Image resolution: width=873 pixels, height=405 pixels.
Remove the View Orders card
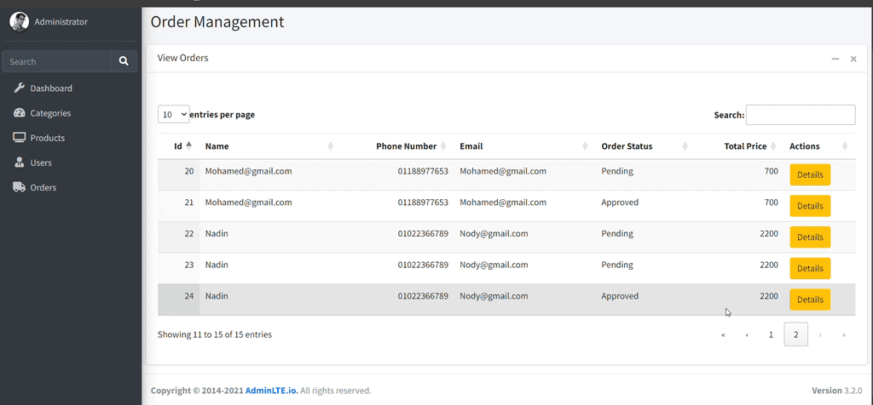pyautogui.click(x=853, y=59)
